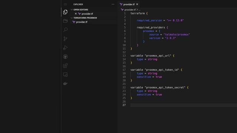Open the hamburger application menu
This screenshot has height=133, width=237.
65,4
